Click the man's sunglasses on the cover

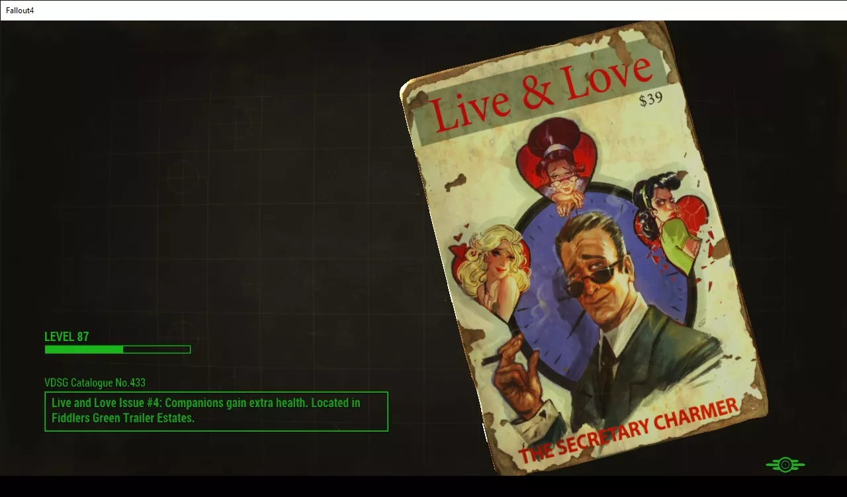(x=594, y=273)
